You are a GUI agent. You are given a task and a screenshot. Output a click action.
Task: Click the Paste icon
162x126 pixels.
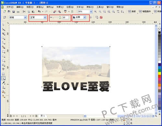tap(33, 12)
